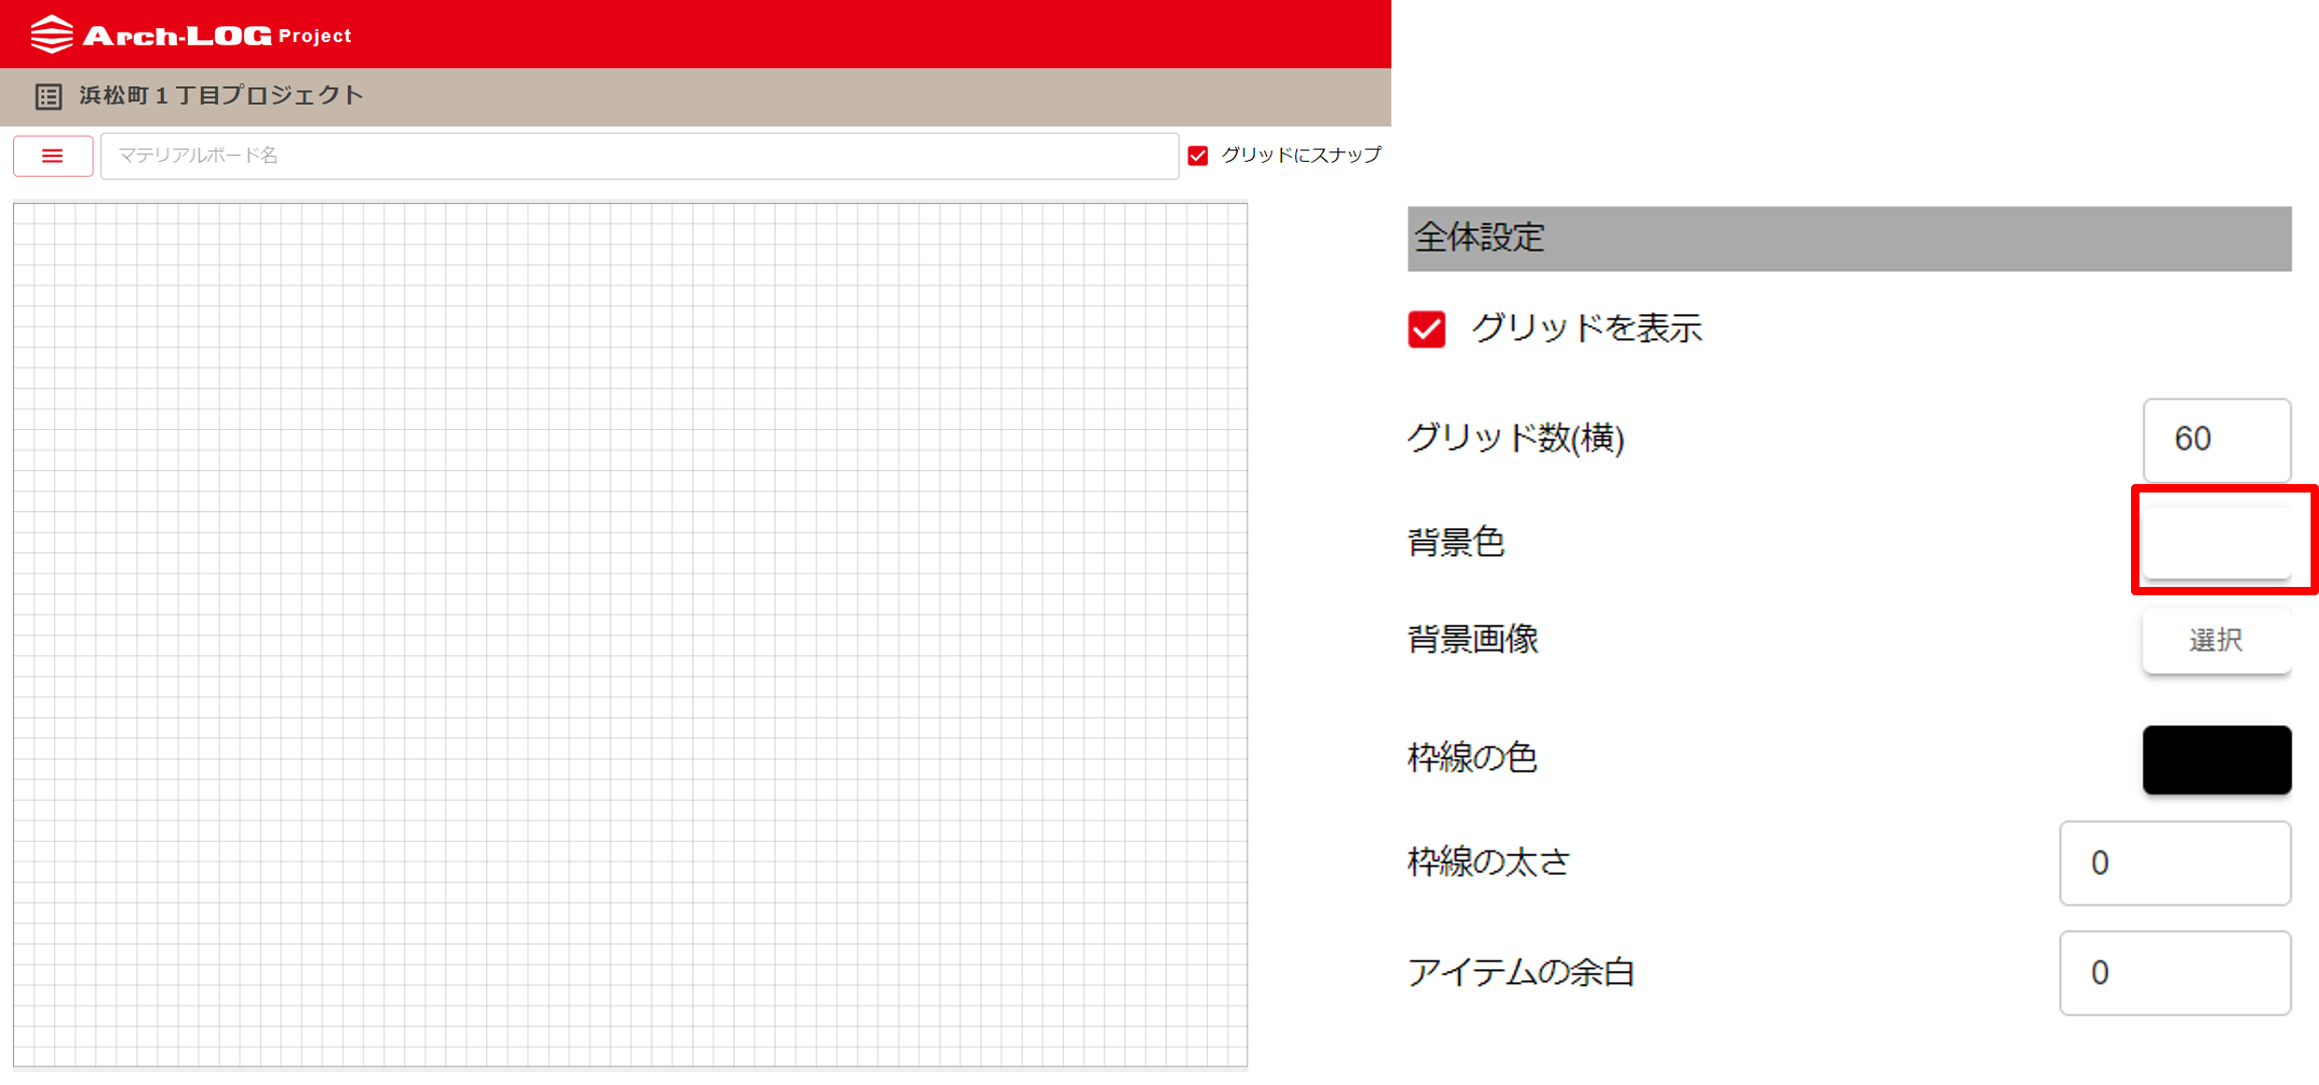Image resolution: width=2319 pixels, height=1085 pixels.
Task: Click the グリッド数(横) field showing 60
Action: (2216, 439)
